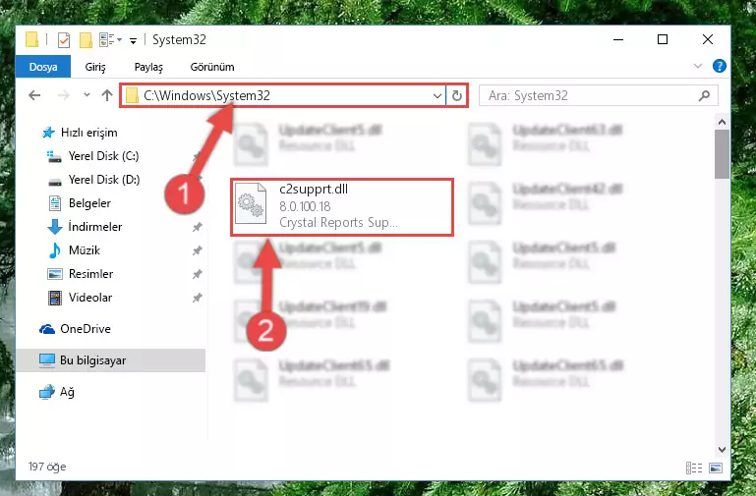Click the scroll up arrow of file list
This screenshot has width=756, height=496.
coord(722,123)
